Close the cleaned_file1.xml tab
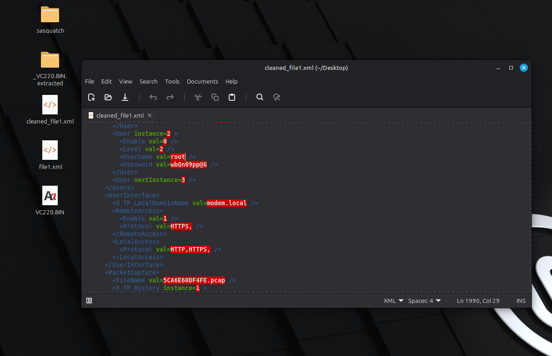 click(x=150, y=115)
